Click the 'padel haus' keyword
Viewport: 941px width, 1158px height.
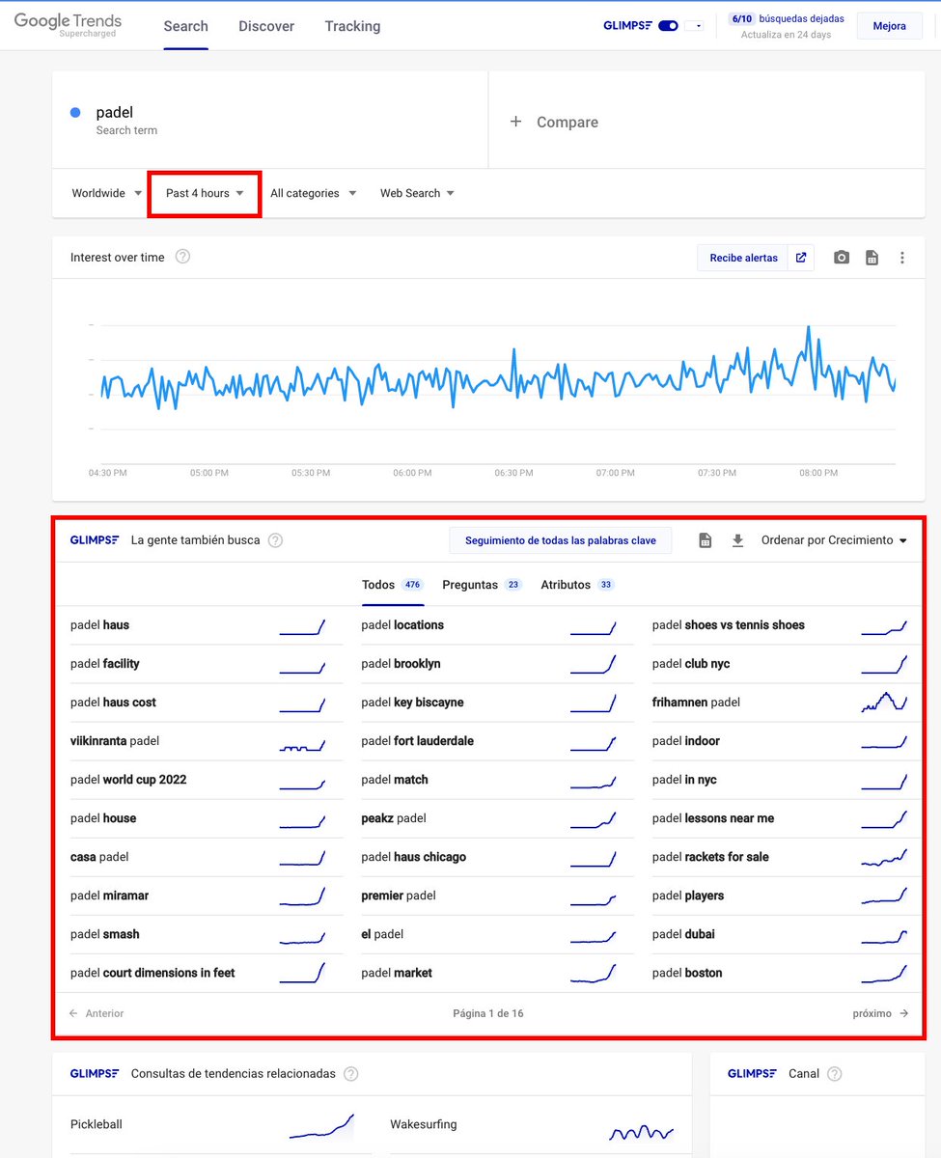99,625
